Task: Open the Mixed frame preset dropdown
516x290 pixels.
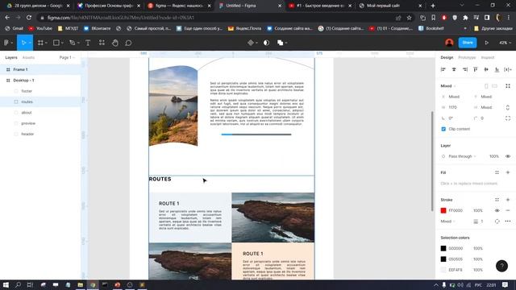Action: (448, 86)
